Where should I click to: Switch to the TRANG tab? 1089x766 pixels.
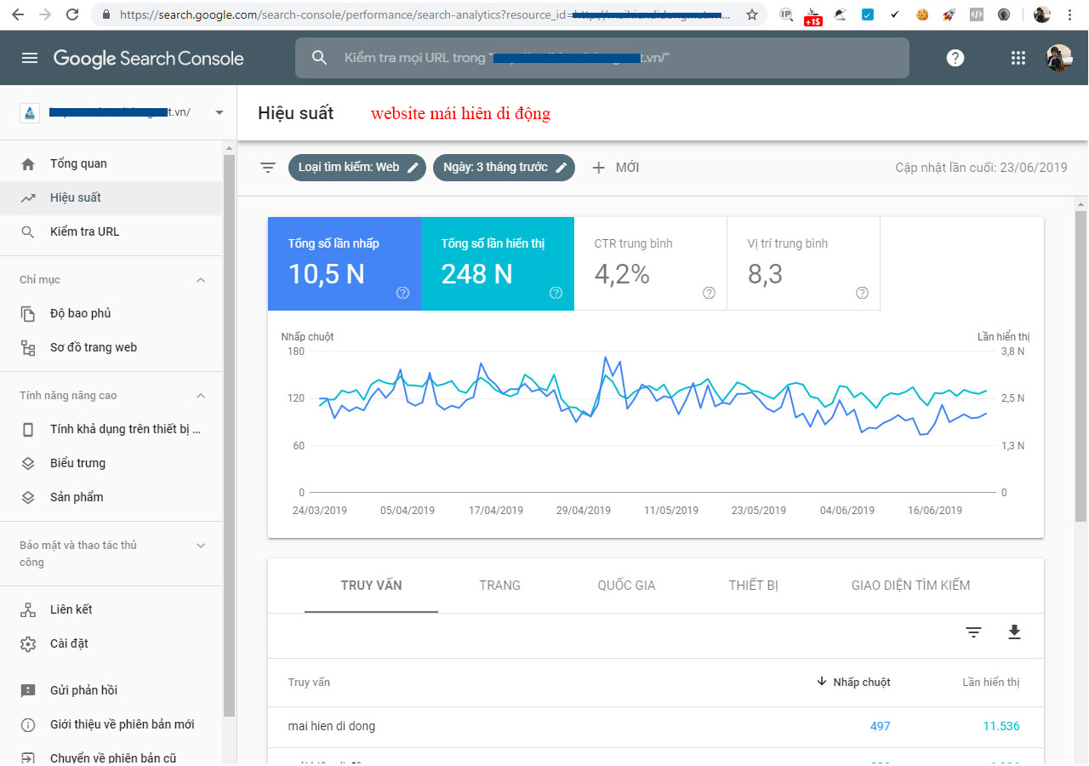click(499, 586)
